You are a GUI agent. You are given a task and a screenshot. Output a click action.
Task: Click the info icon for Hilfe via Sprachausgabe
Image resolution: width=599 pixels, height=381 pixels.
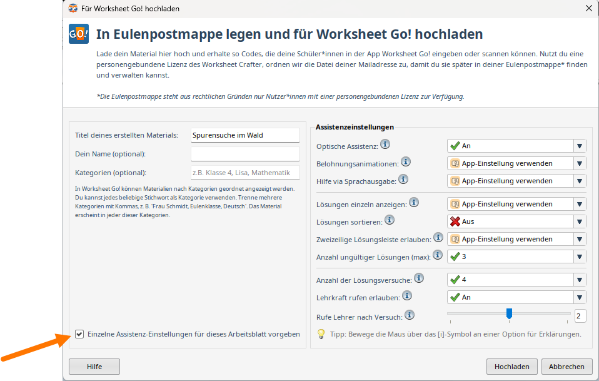click(x=403, y=179)
